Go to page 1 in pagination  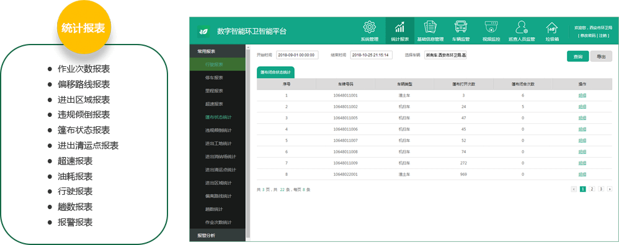point(582,189)
